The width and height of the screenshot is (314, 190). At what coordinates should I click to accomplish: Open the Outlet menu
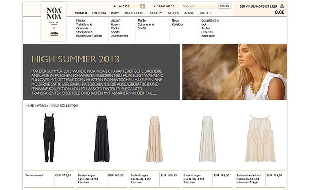click(205, 13)
